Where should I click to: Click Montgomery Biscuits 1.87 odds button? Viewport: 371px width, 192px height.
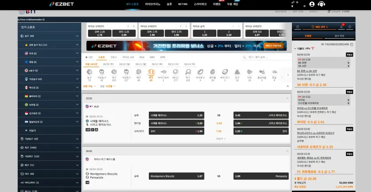176,176
